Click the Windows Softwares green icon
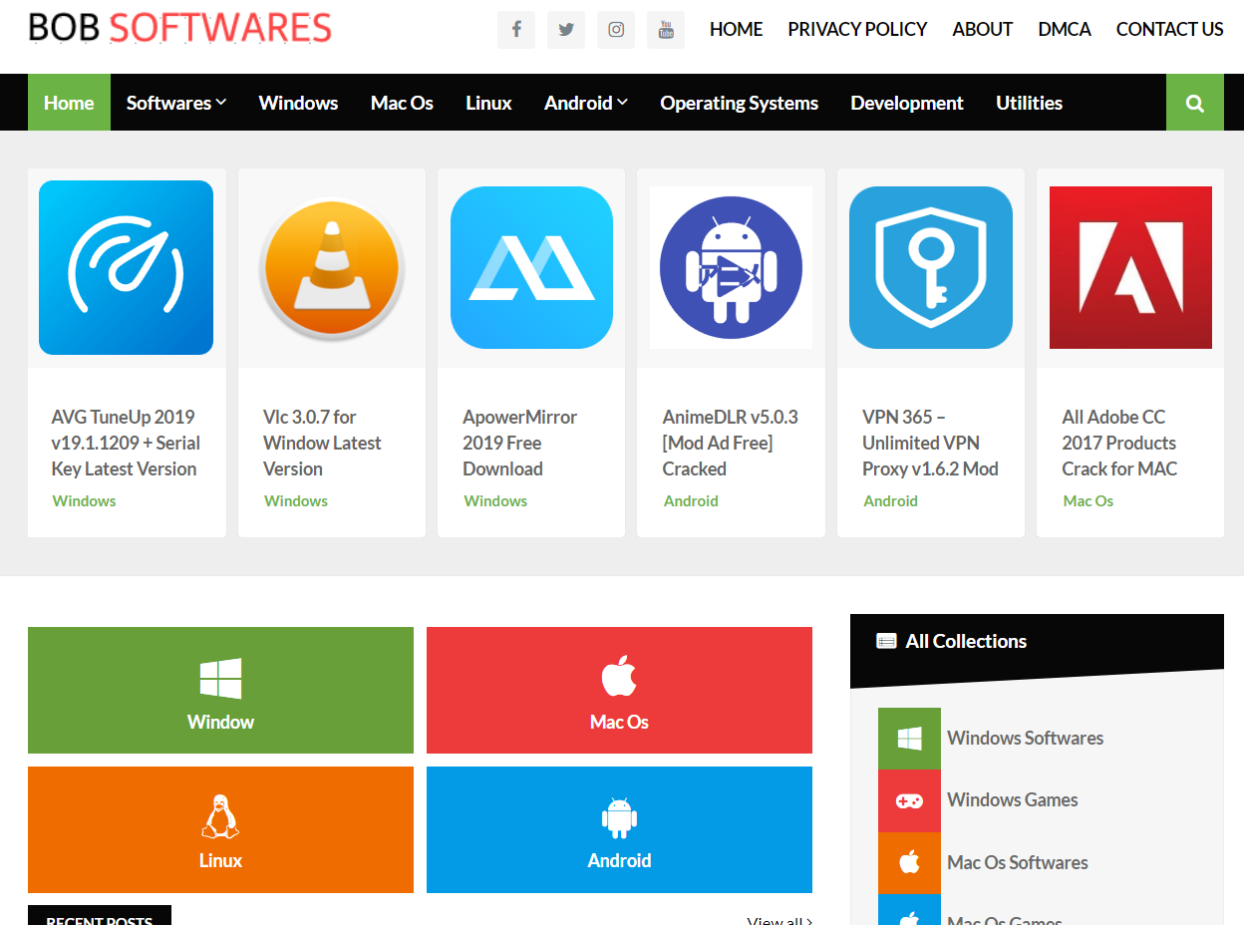1244x925 pixels. pyautogui.click(x=909, y=739)
